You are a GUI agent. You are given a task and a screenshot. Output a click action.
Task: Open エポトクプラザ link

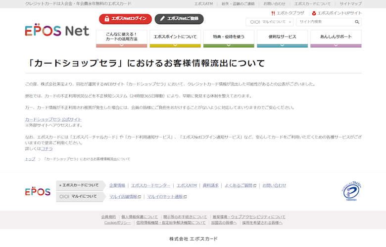(288, 13)
